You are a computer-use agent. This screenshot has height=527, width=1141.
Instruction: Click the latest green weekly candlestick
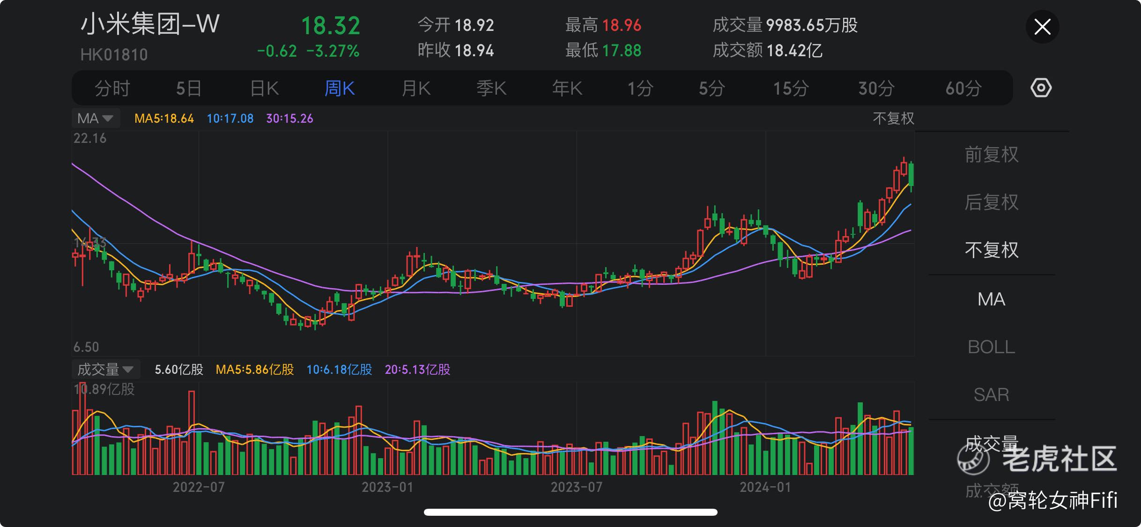coord(911,175)
